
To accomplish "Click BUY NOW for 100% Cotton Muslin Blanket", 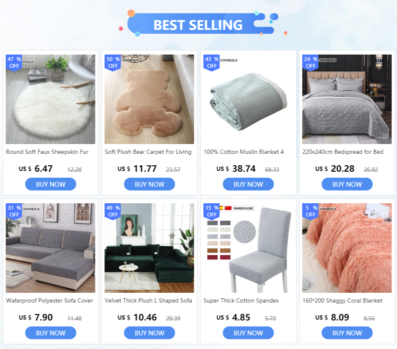I will click(x=248, y=184).
